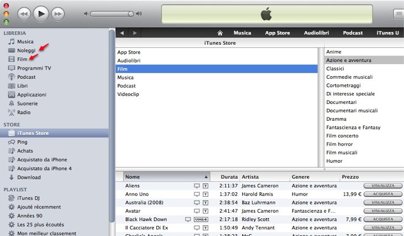Select iTunes Store in sidebar
The width and height of the screenshot is (404, 236).
coord(54,133)
